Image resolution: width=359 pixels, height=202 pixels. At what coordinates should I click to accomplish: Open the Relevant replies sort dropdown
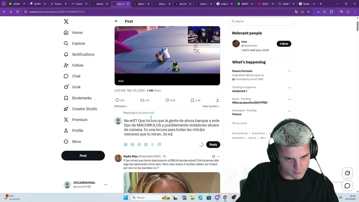click(x=121, y=106)
